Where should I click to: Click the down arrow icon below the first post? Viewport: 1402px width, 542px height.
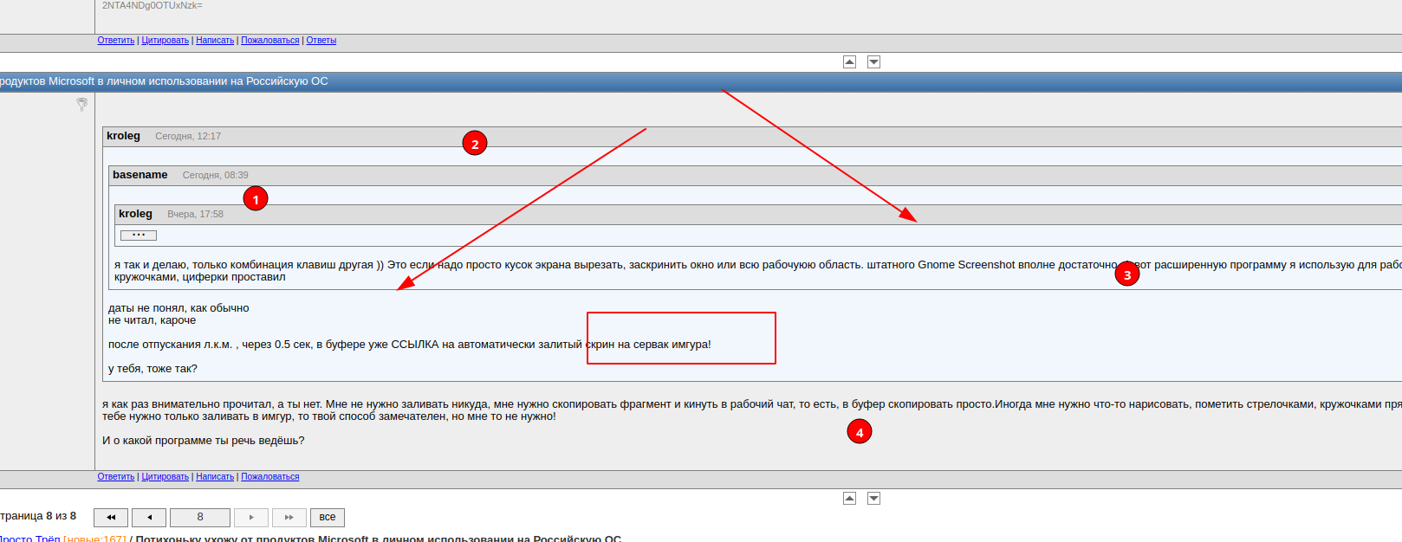tap(873, 61)
